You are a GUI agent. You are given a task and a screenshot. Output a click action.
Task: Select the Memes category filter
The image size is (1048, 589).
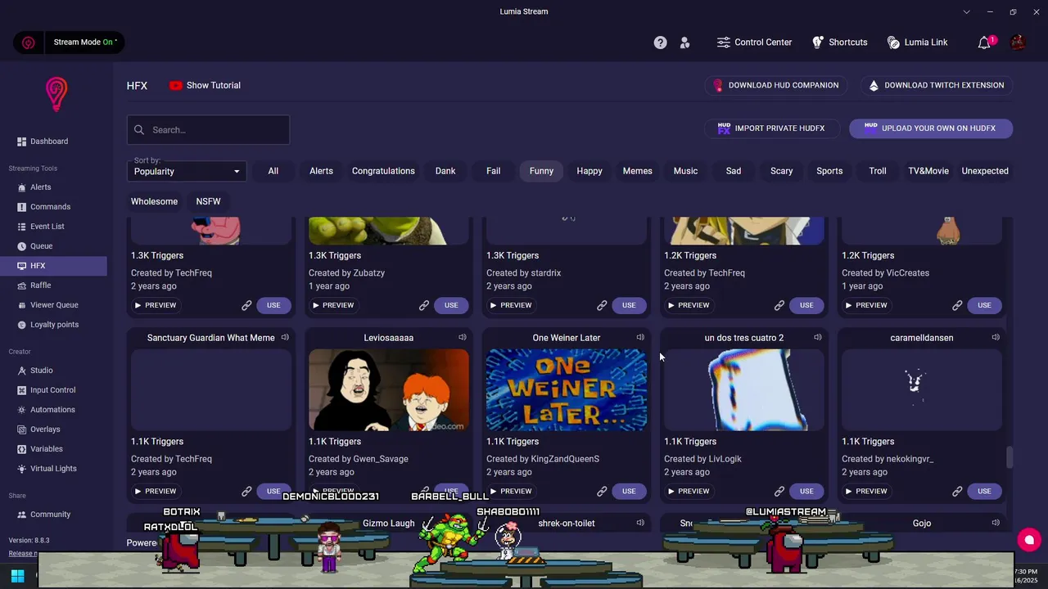637,171
